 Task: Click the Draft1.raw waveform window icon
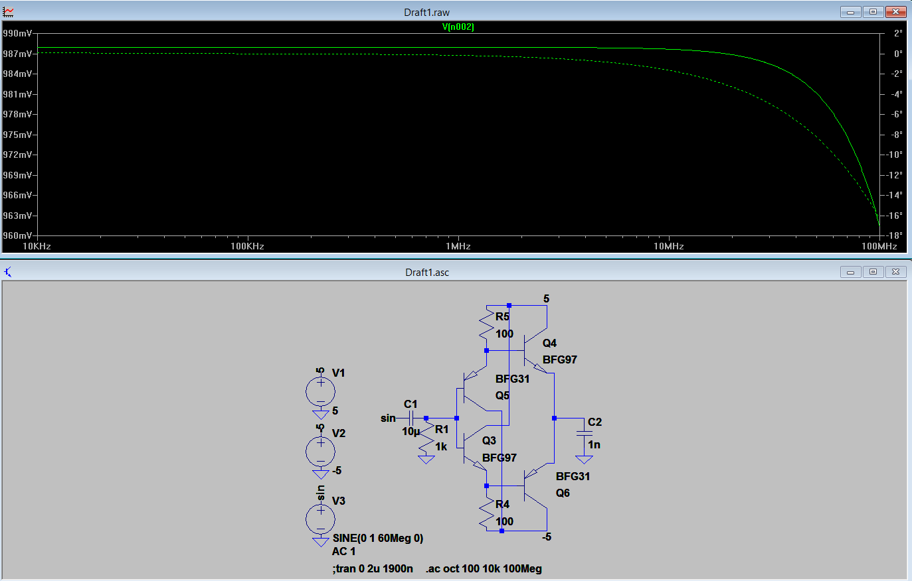[x=8, y=12]
